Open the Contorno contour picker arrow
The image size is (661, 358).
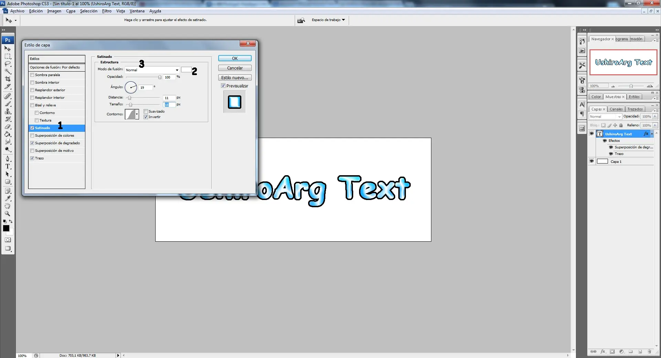pos(137,114)
